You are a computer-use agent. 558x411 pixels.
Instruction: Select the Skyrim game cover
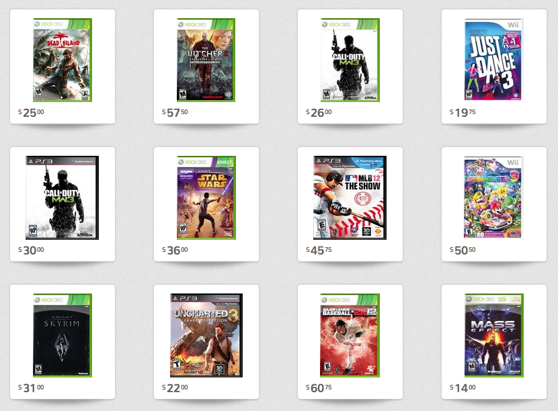[63, 335]
